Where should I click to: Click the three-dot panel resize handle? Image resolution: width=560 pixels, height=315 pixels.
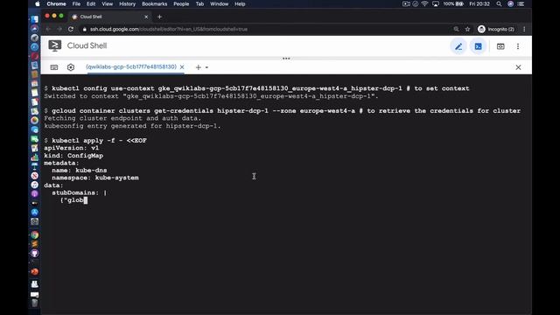pos(286,59)
